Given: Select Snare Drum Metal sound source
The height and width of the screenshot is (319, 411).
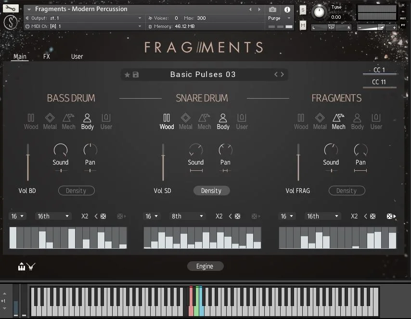Looking at the screenshot, I should 186,122.
